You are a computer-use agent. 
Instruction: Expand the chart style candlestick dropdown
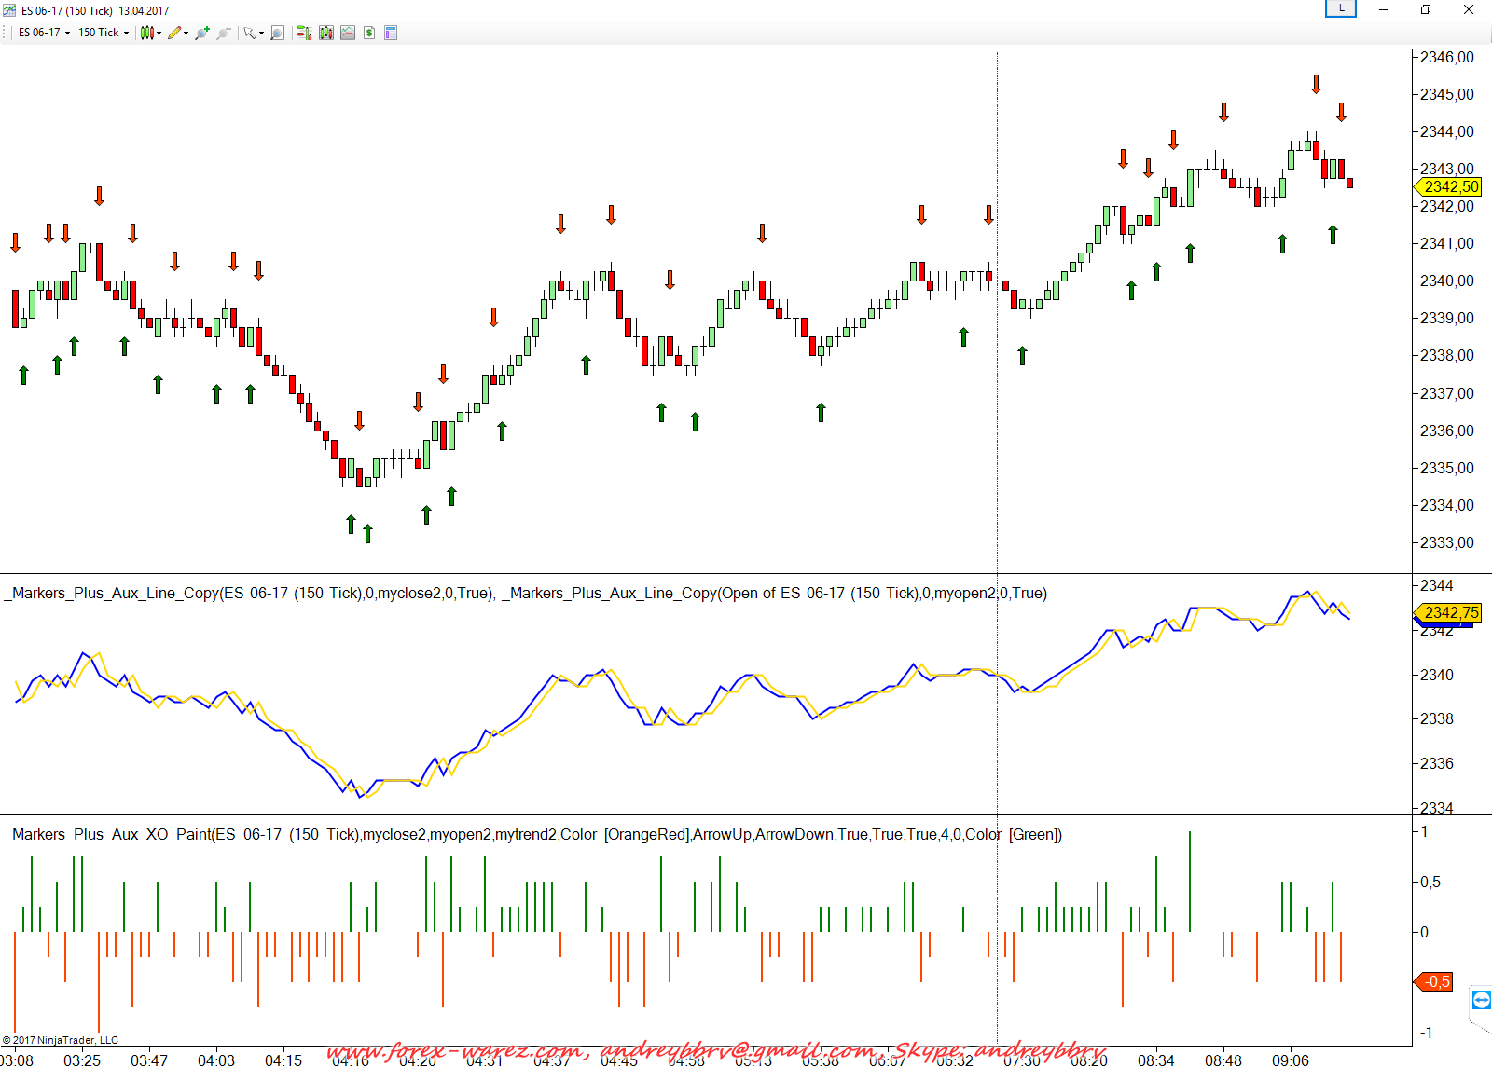point(151,33)
